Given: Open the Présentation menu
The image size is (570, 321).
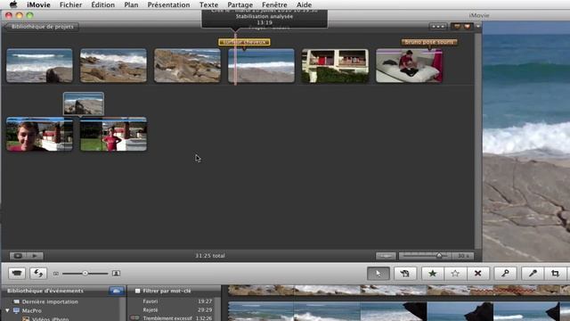Looking at the screenshot, I should coord(168,4).
